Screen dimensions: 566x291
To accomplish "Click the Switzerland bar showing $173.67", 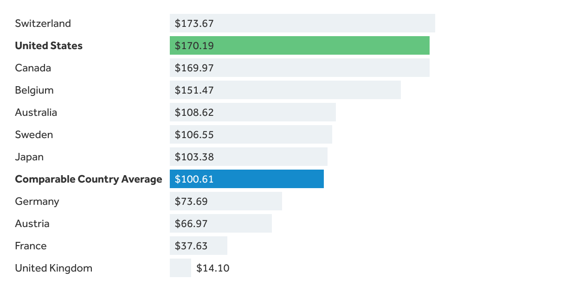I will (x=302, y=23).
